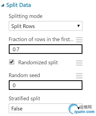
Task: Click the truncated Fraction of rows label
Action: coord(41,39)
